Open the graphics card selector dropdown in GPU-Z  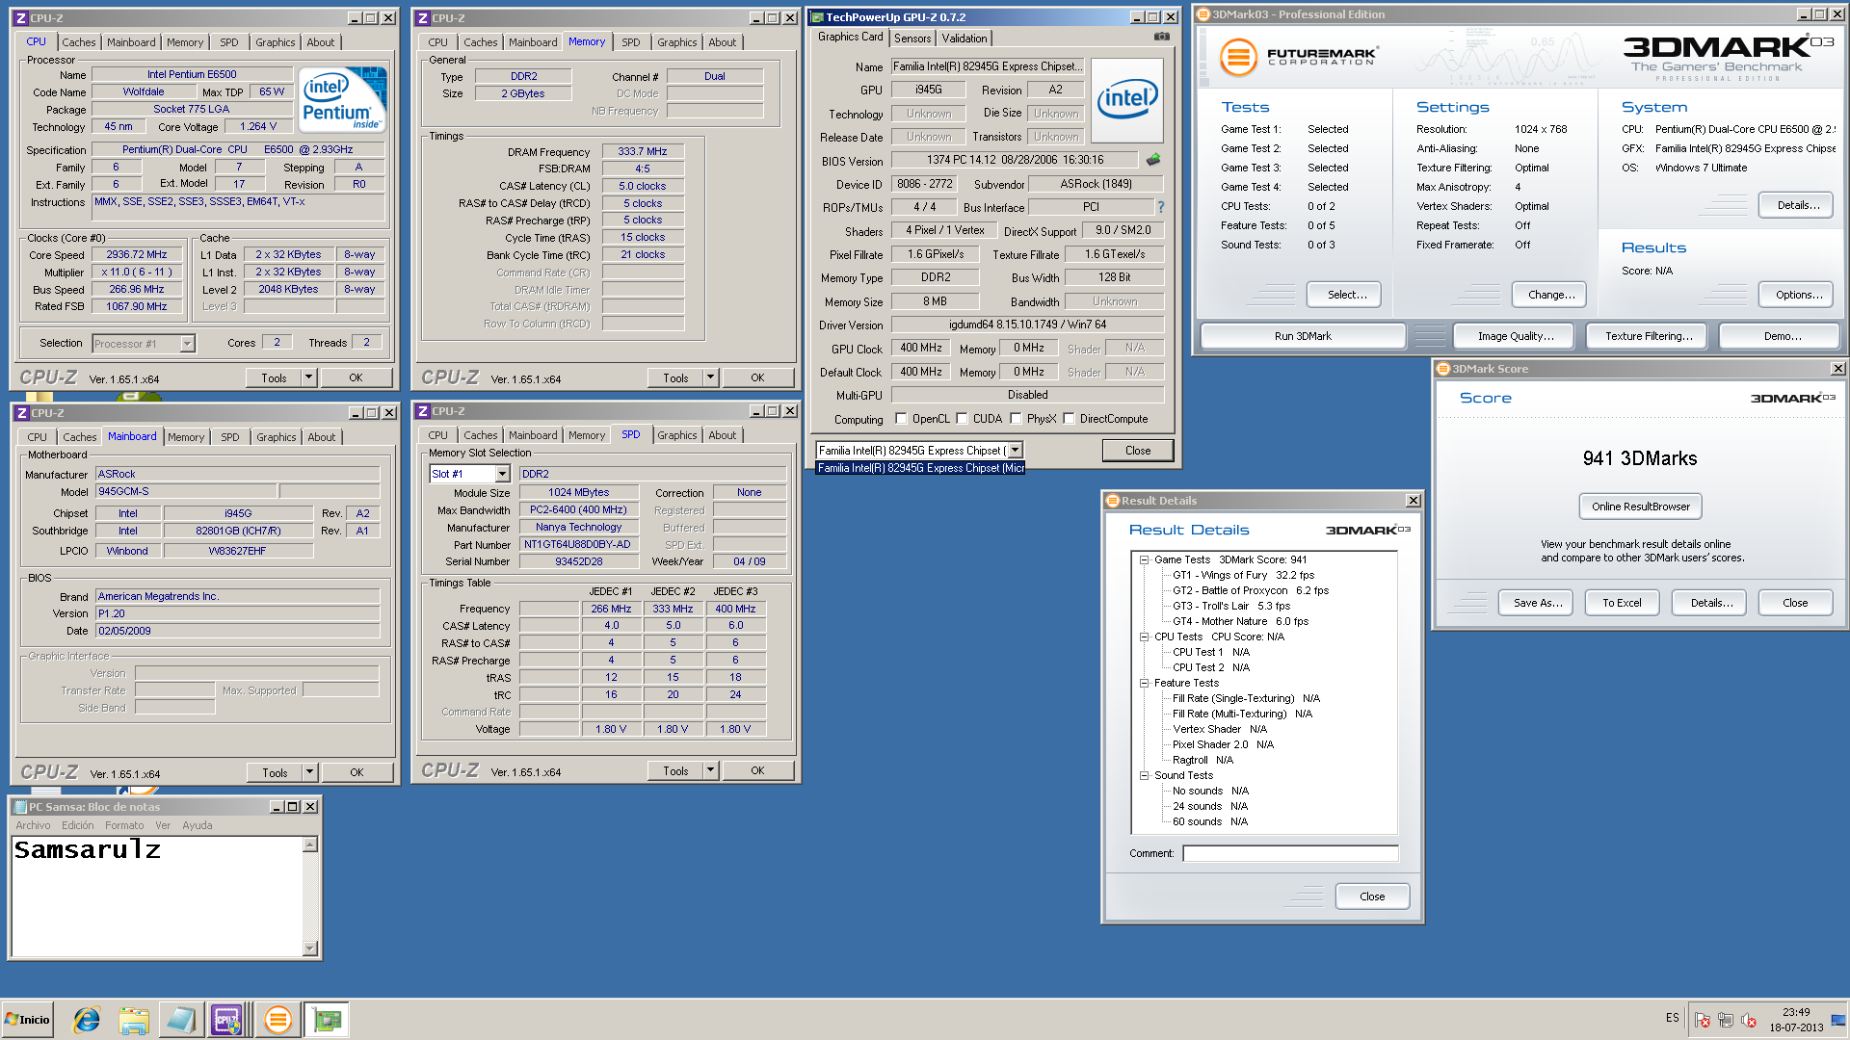click(1015, 451)
